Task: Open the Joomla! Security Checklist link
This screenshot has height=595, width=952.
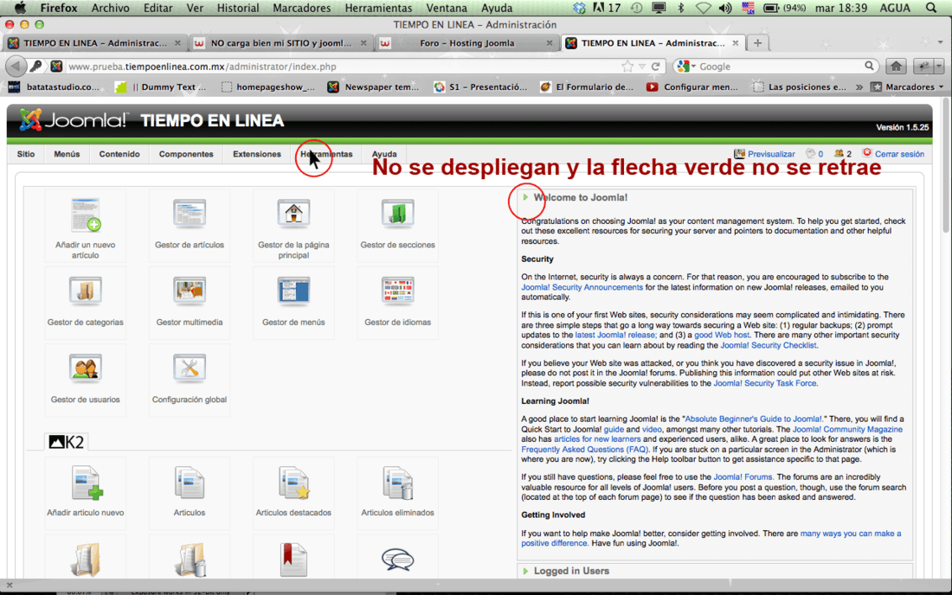Action: tap(768, 345)
